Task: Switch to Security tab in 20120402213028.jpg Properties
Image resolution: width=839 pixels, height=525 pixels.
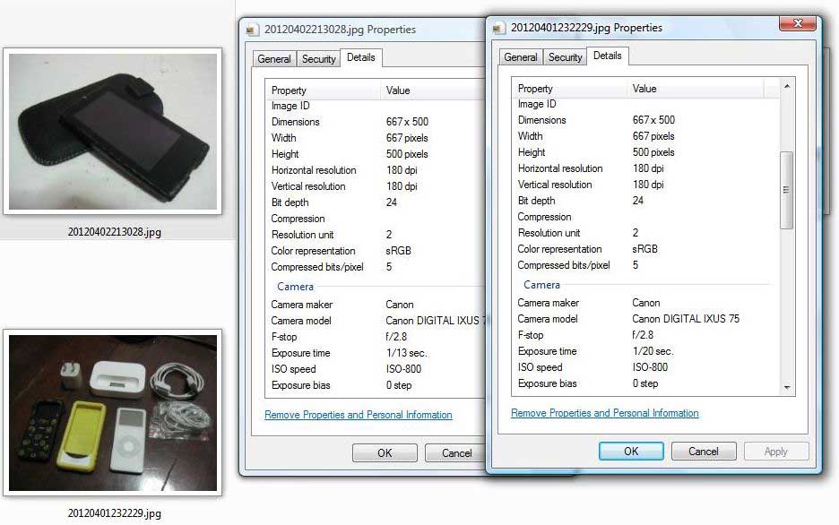Action: (318, 59)
